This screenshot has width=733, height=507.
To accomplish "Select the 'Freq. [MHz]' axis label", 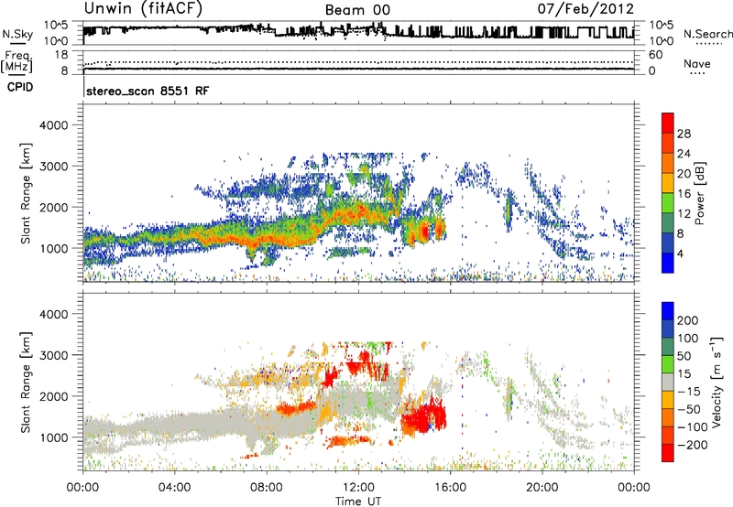I will pyautogui.click(x=16, y=61).
